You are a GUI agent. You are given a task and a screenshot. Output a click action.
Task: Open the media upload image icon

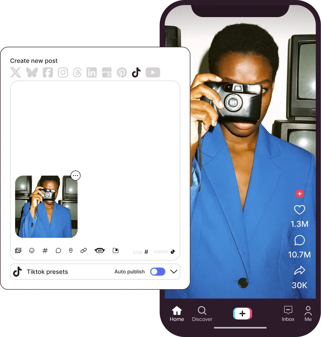[18, 250]
